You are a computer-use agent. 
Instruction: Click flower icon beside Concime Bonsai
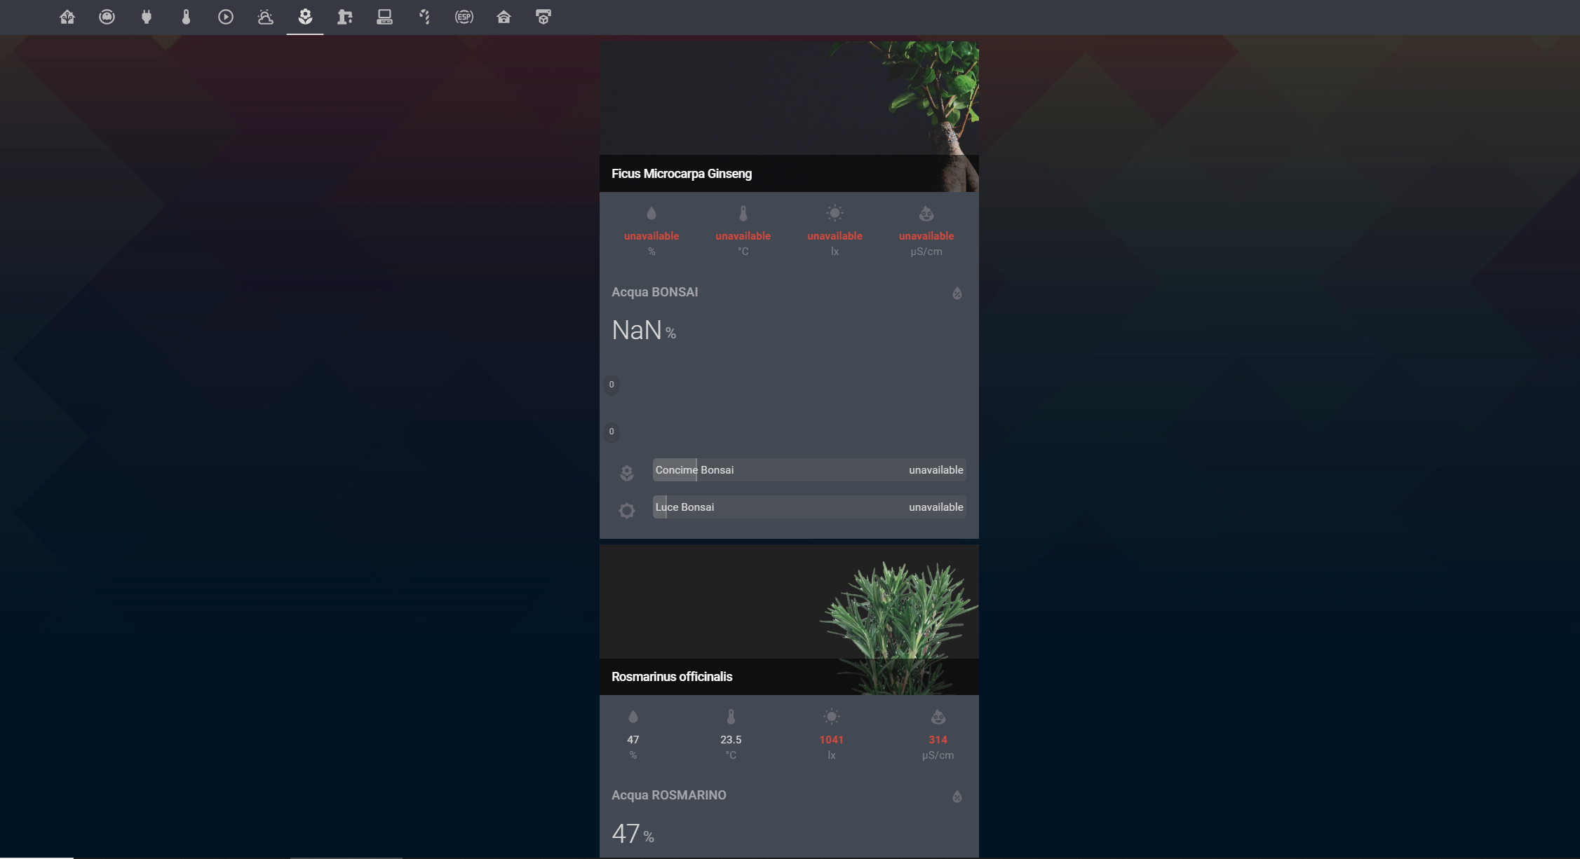pos(627,473)
